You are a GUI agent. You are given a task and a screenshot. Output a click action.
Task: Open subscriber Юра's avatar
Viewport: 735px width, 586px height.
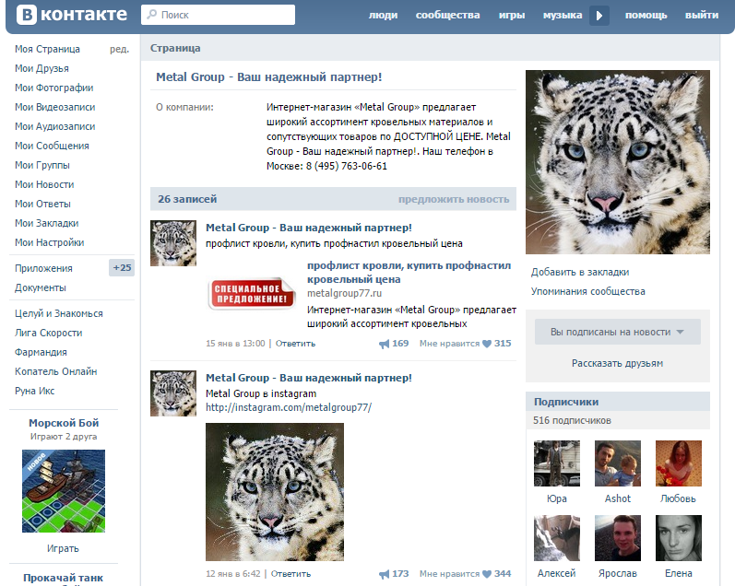pos(557,463)
